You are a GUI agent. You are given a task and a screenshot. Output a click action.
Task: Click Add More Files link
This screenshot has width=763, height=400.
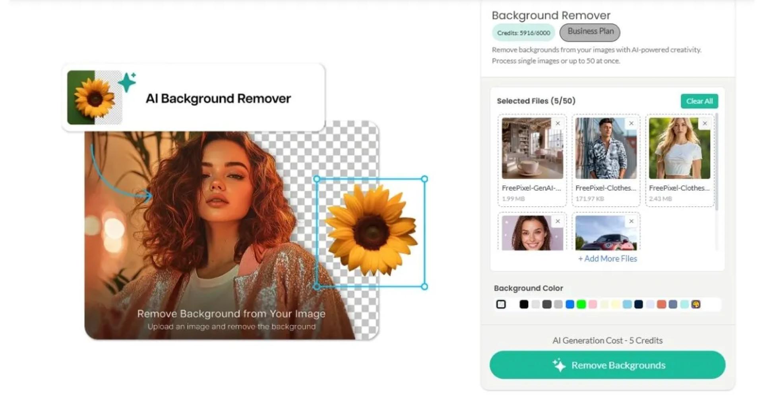coord(607,259)
